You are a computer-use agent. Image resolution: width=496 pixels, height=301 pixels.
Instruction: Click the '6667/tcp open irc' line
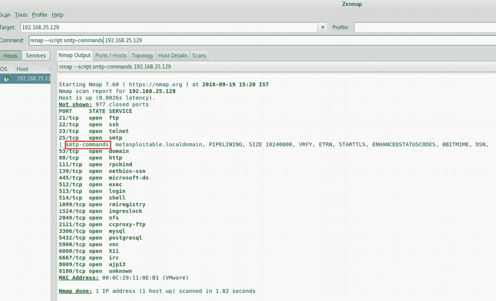point(89,257)
